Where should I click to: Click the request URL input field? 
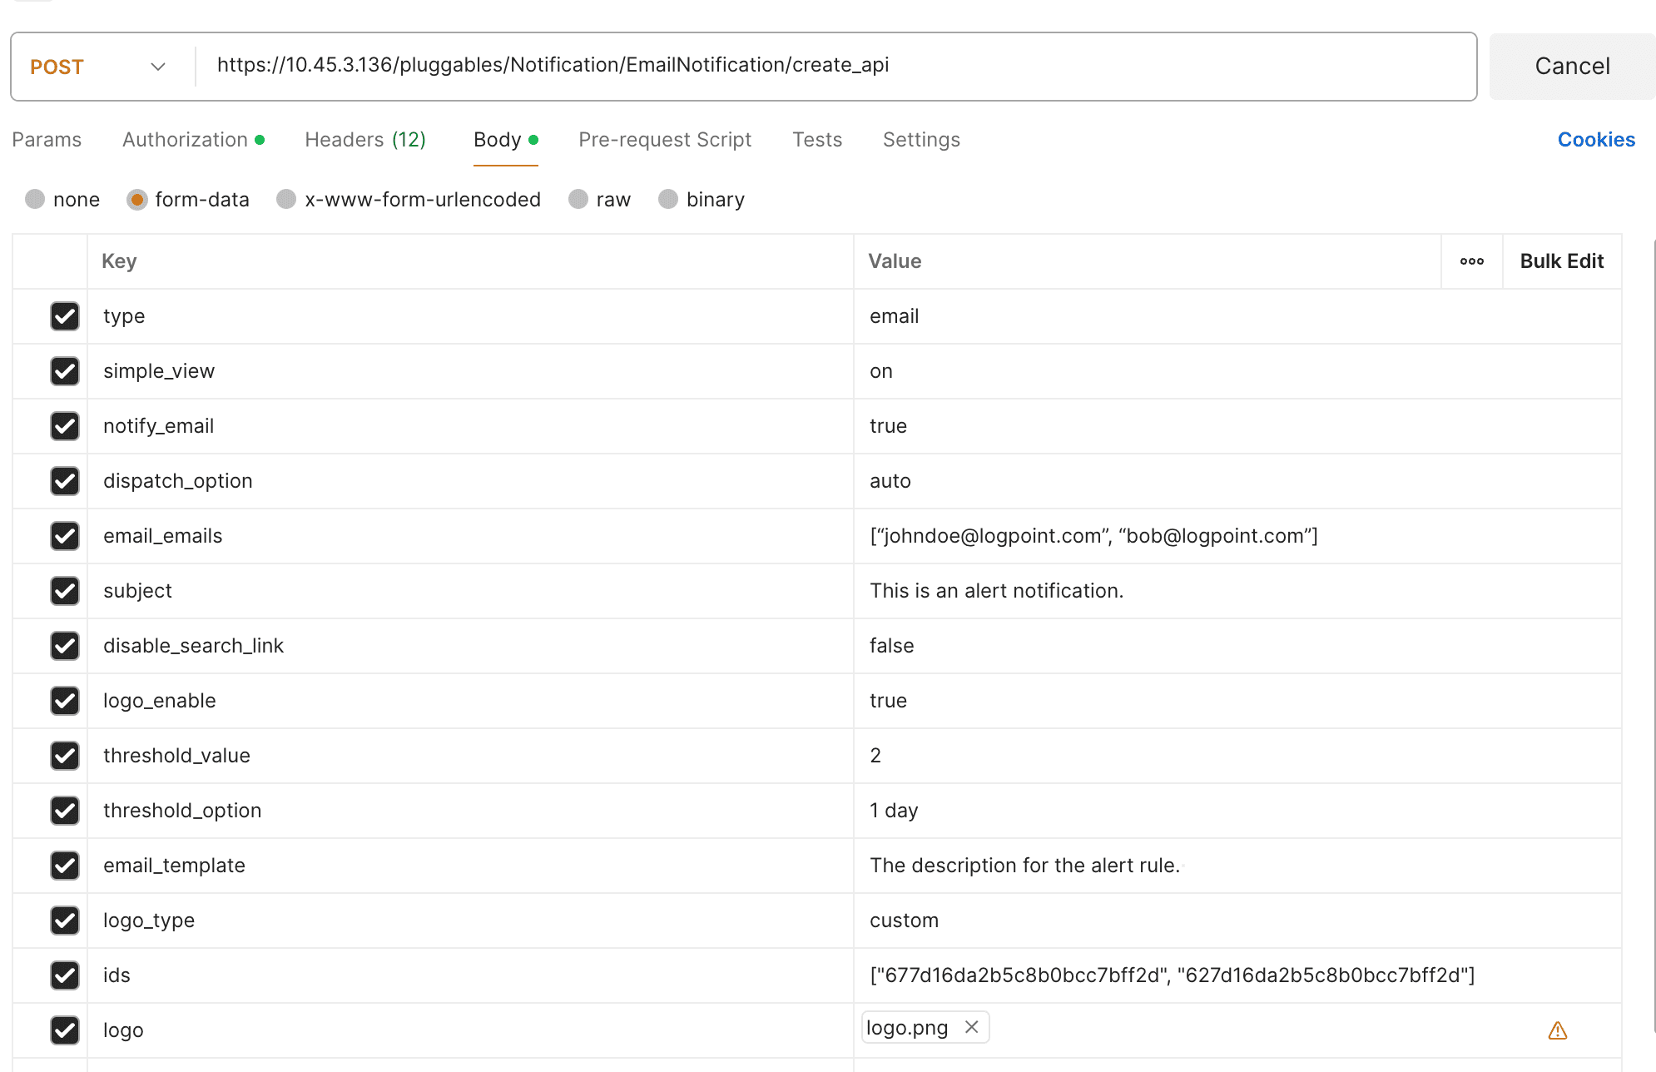pyautogui.click(x=749, y=66)
